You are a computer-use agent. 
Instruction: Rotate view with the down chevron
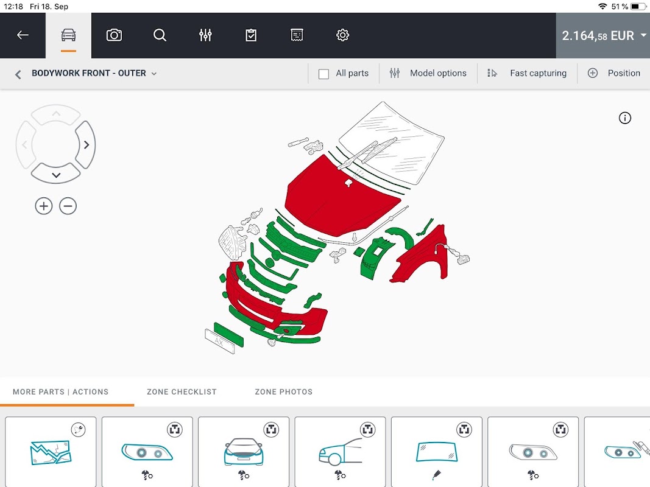pyautogui.click(x=56, y=174)
